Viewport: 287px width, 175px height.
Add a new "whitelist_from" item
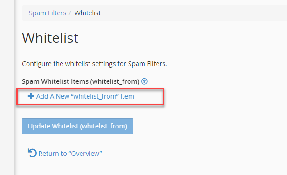(x=81, y=96)
